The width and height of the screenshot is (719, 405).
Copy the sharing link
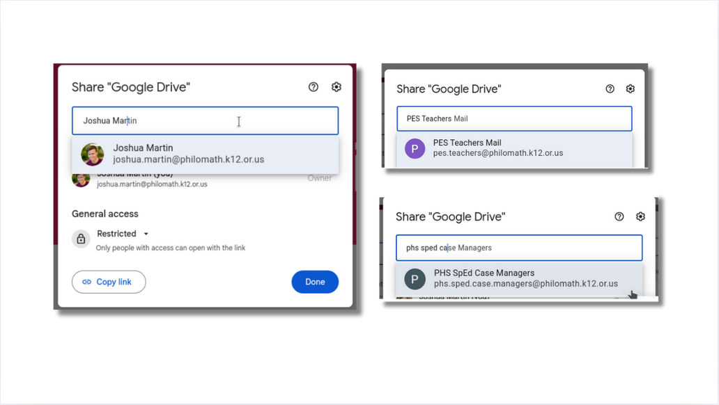point(109,282)
